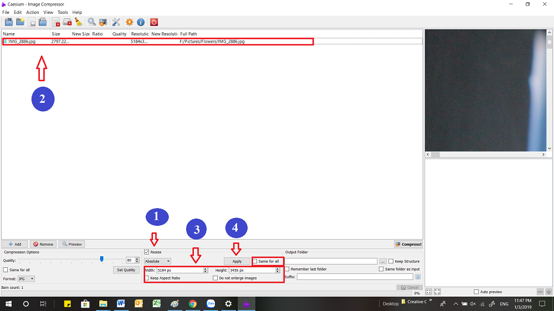Click the output folder browse button

(x=383, y=261)
